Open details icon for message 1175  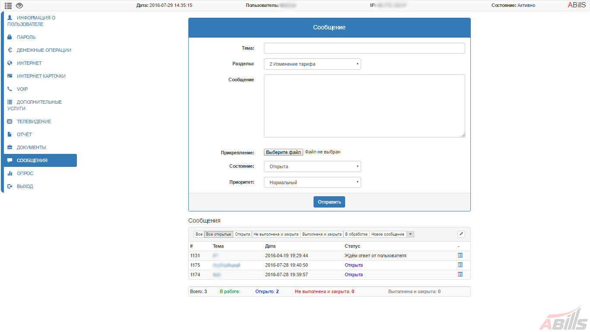[x=460, y=265]
